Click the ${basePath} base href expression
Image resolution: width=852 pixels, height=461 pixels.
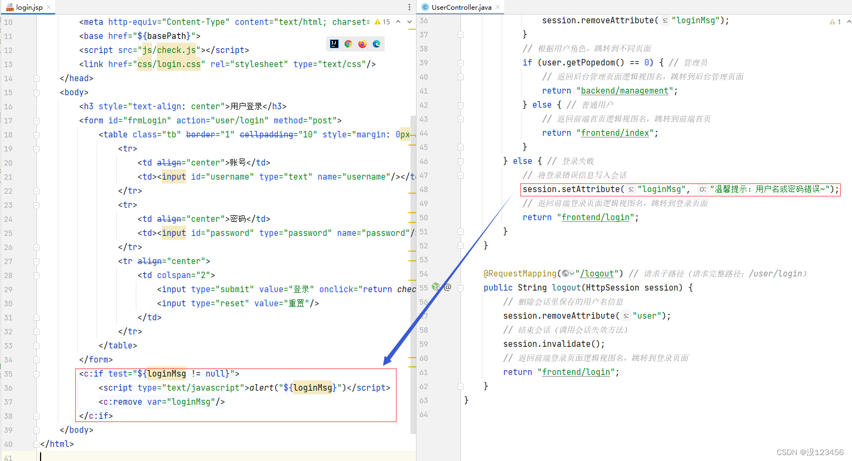pos(164,36)
